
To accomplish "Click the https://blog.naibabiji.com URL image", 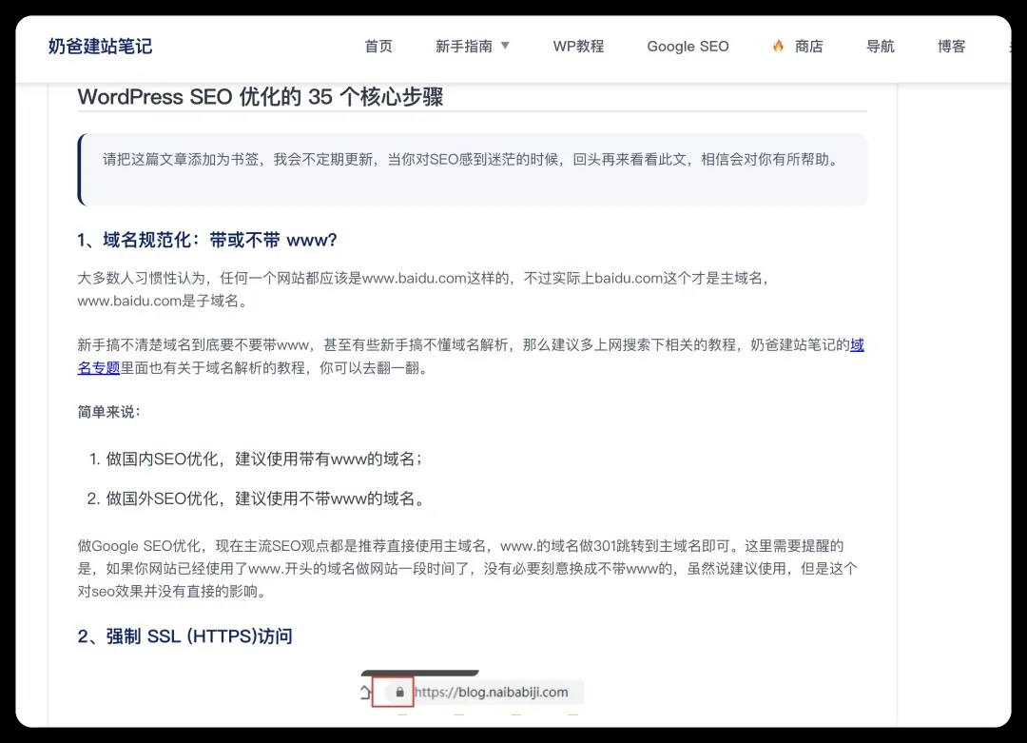I will [x=492, y=692].
